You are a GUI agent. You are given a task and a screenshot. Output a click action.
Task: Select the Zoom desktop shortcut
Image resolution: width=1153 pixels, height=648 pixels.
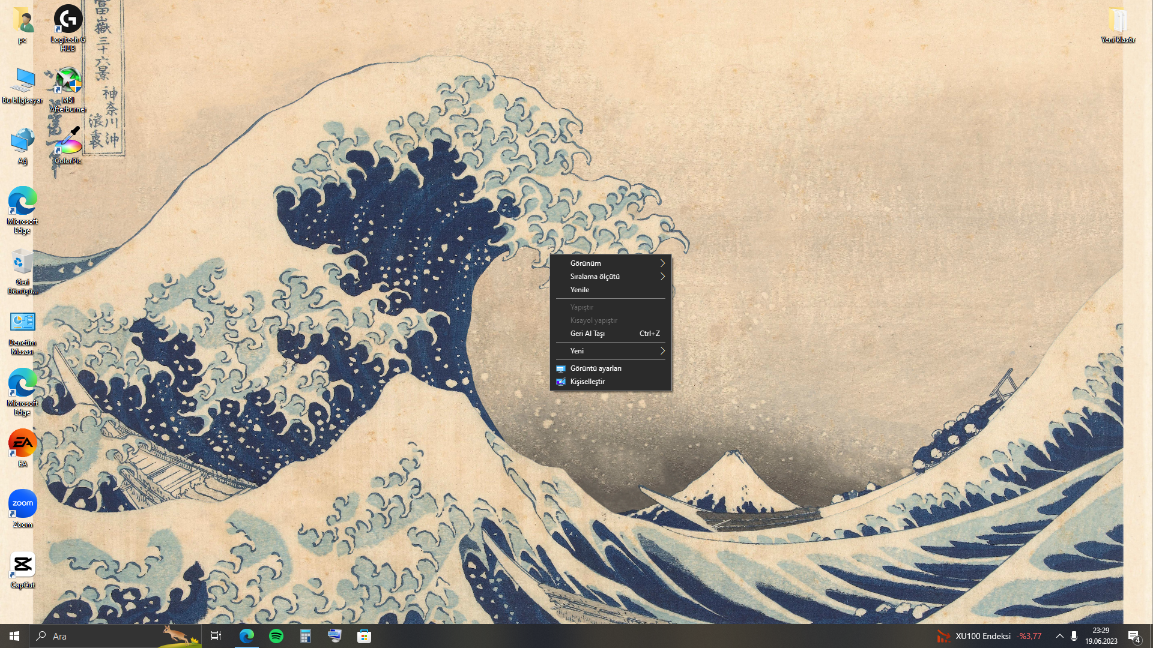point(22,509)
